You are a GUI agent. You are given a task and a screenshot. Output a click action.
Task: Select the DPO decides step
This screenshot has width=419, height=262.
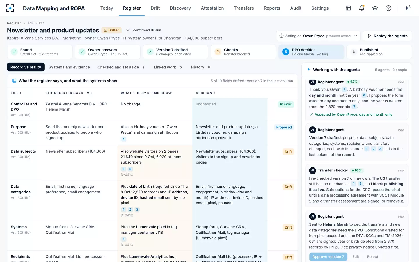pos(311,52)
